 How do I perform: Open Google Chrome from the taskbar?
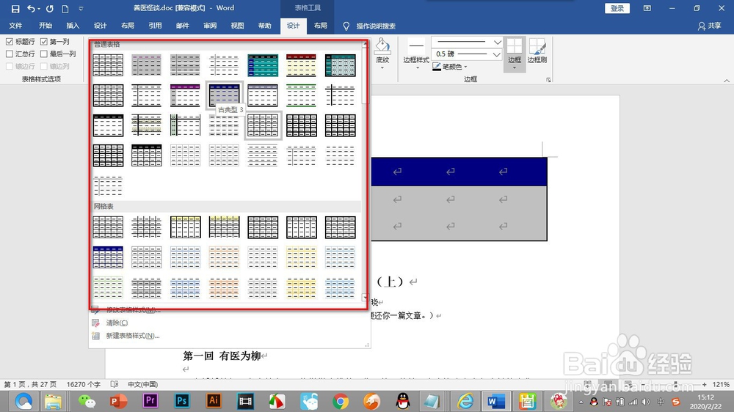(341, 401)
